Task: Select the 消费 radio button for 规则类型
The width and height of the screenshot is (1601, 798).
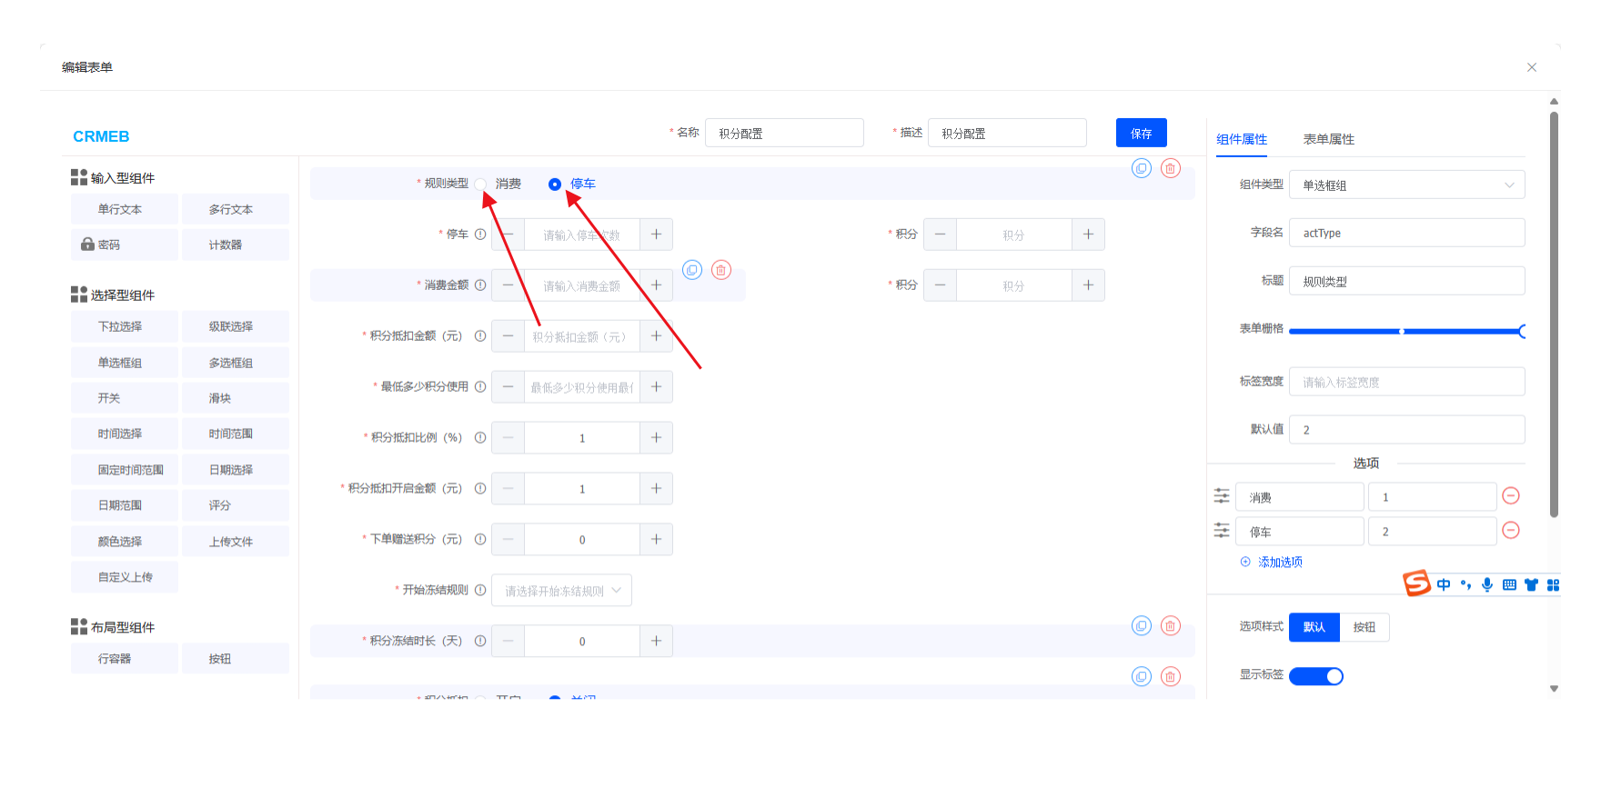Action: click(x=480, y=185)
